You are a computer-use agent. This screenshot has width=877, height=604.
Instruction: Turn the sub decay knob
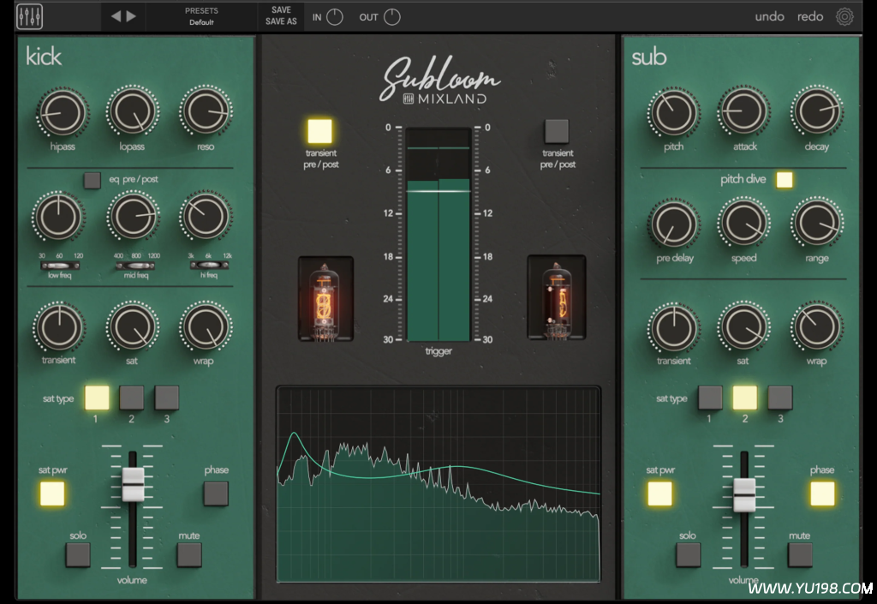[x=815, y=112]
